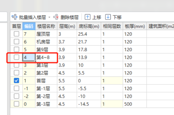This screenshot has height=115, width=174.
Task: Click the 层高 cell for 首层 row
Action: point(67,81)
